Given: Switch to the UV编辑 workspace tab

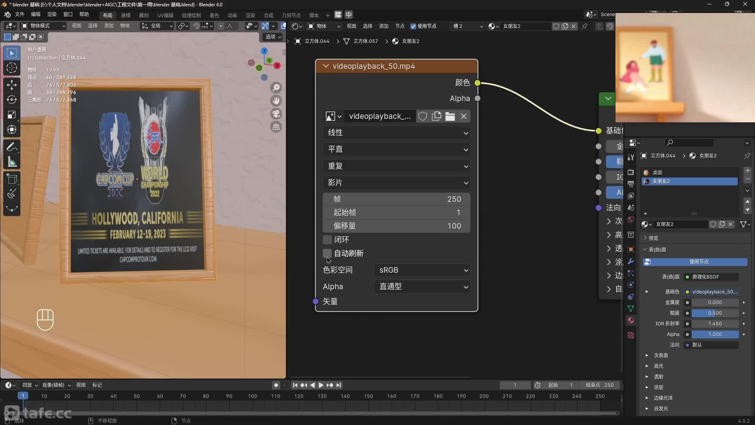Looking at the screenshot, I should (165, 15).
